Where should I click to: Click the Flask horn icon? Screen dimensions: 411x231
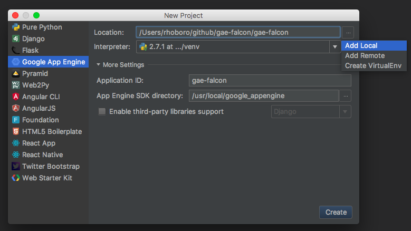[x=16, y=50]
